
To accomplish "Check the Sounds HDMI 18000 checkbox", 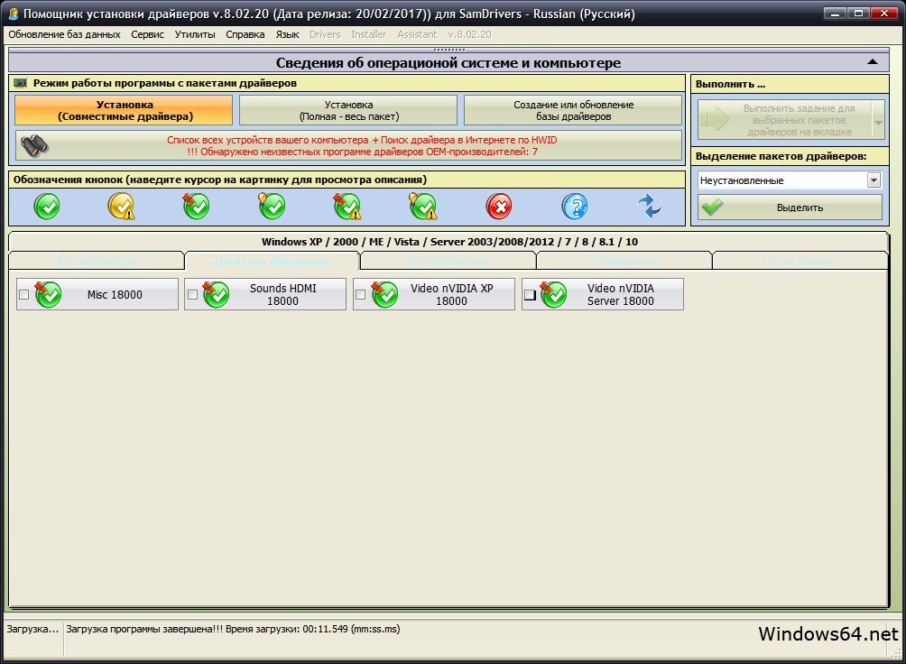I will [x=192, y=295].
